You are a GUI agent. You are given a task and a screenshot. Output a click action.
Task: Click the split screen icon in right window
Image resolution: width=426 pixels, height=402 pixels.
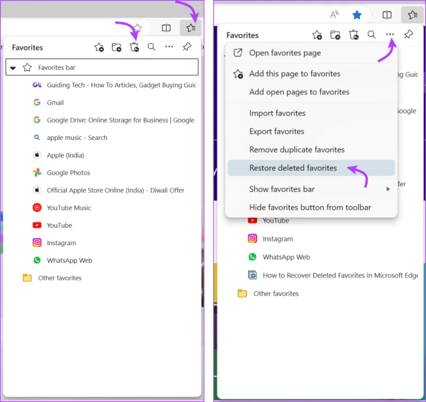[387, 15]
